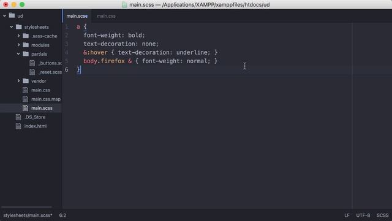This screenshot has width=392, height=221.
Task: Click line number 1 in the gutter
Action: pos(67,27)
